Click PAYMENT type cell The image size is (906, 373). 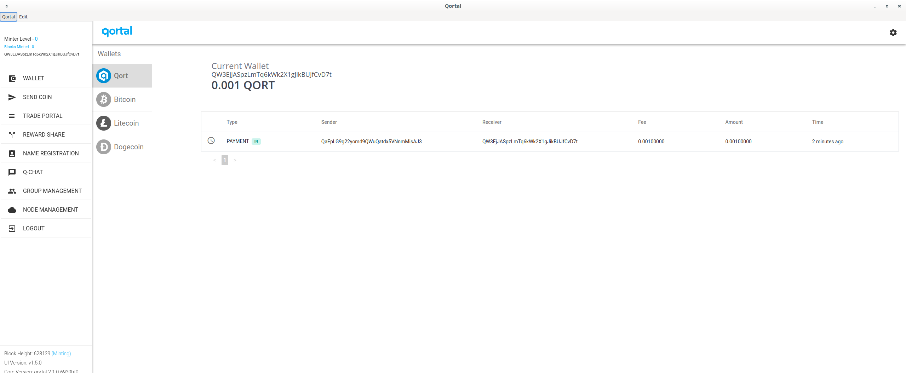[238, 141]
